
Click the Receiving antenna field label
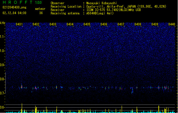tap(65, 13)
